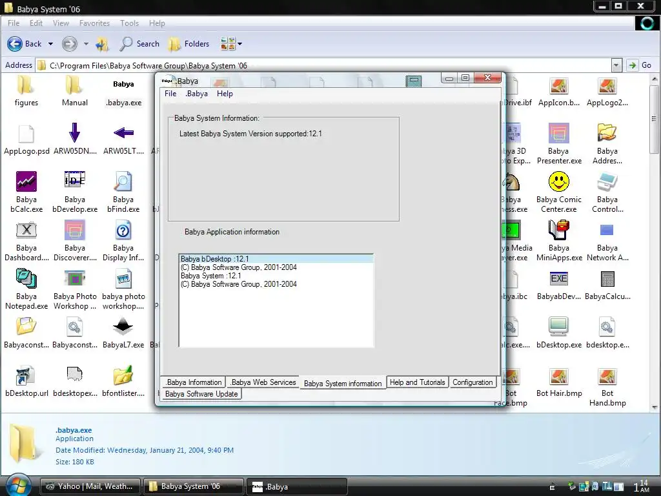Viewport: 661px width, 496px height.
Task: Switch to Babya System '06 taskbar button
Action: [x=194, y=486]
